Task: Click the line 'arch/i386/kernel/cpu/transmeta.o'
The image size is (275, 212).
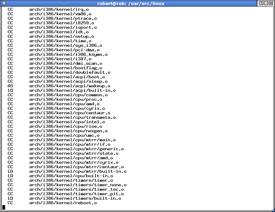Action: tap(72, 117)
